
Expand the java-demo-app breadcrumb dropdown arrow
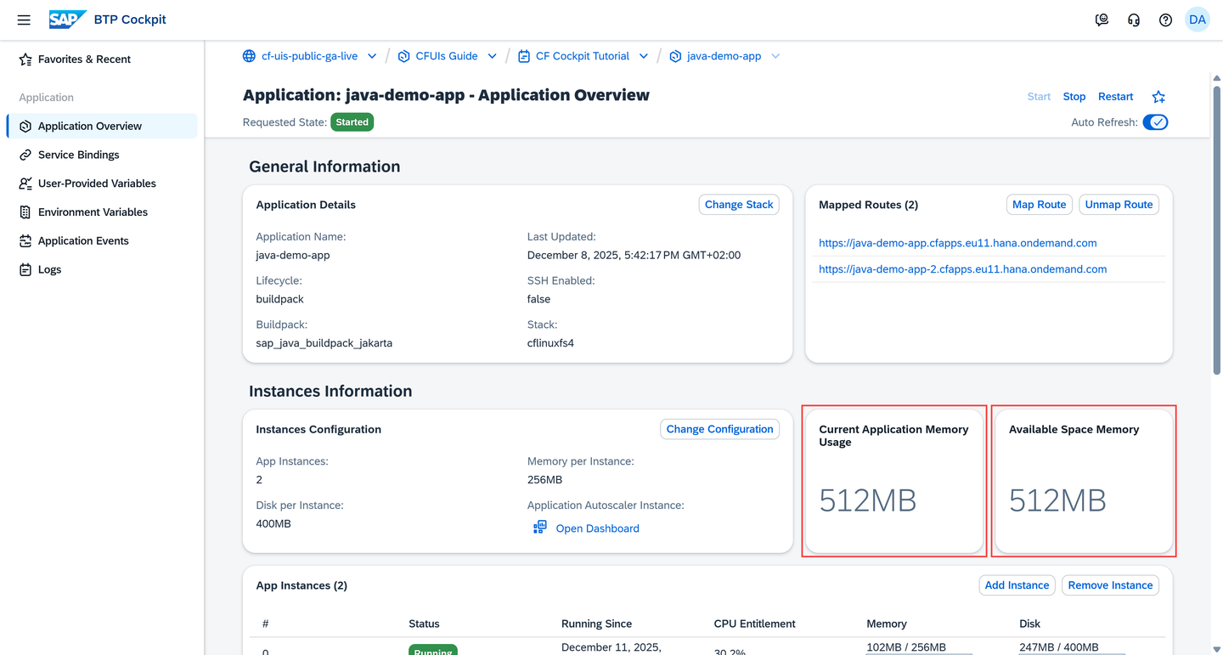point(775,56)
